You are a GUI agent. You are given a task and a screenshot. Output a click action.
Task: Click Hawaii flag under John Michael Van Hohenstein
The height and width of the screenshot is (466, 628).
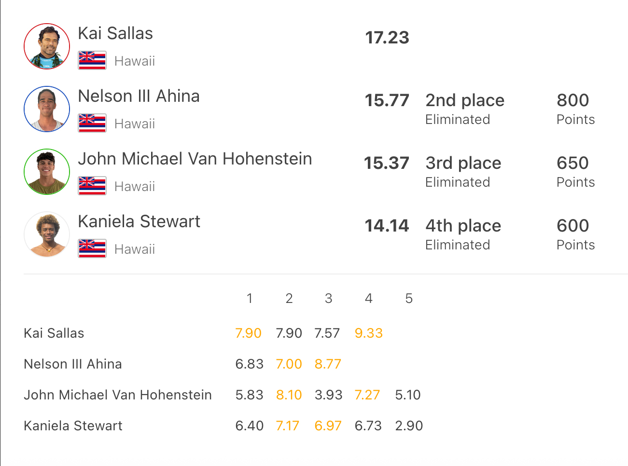point(92,186)
